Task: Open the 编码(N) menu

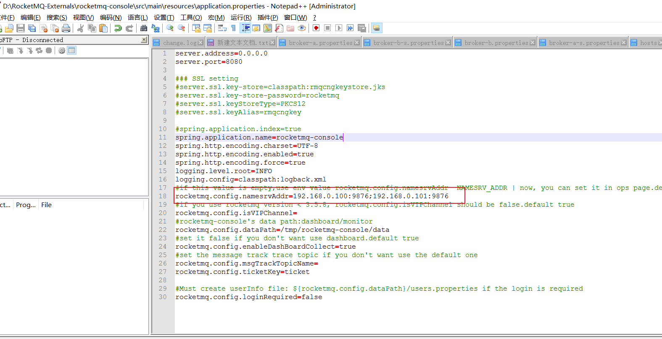Action: coord(111,17)
